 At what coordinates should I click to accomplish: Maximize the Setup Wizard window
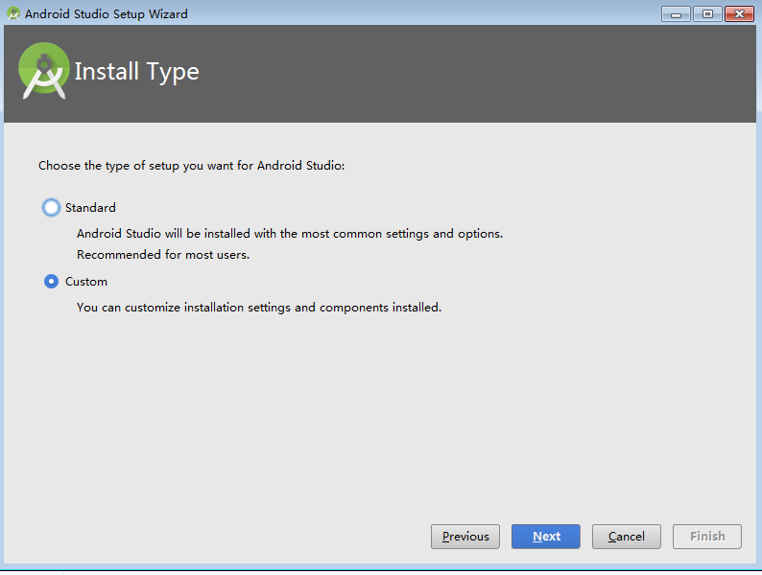(x=707, y=14)
